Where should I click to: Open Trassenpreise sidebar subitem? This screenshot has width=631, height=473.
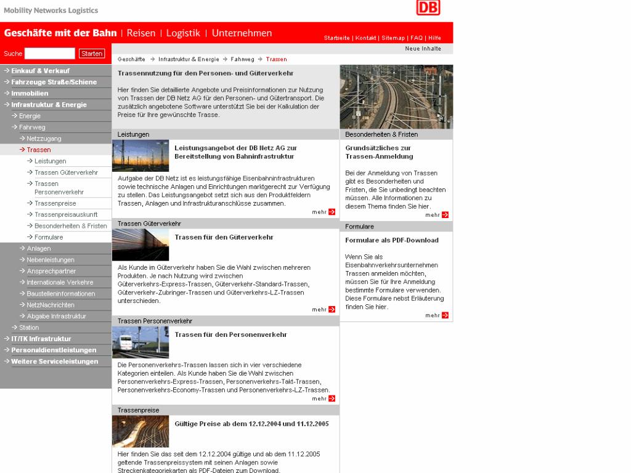[x=55, y=203]
